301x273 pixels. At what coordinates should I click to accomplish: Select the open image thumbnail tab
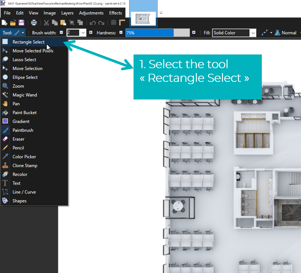pyautogui.click(x=143, y=13)
